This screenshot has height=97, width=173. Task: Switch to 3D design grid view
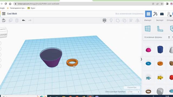click(148, 14)
